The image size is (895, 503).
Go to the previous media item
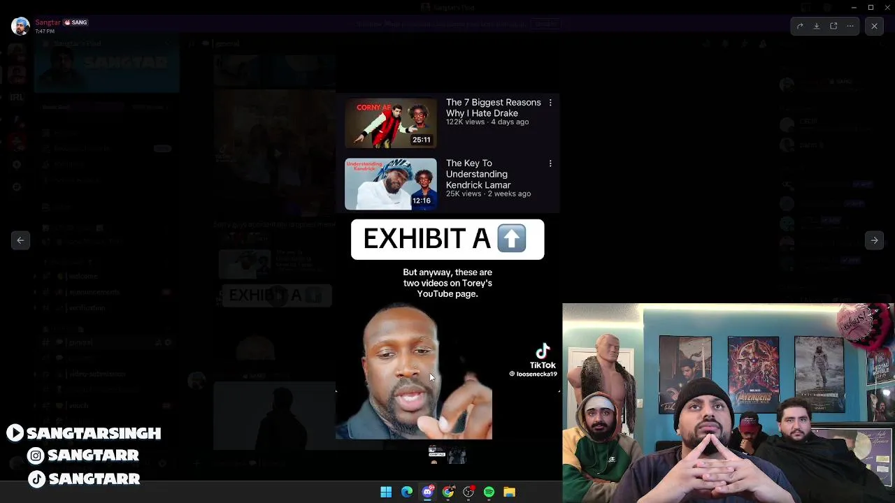click(x=20, y=240)
